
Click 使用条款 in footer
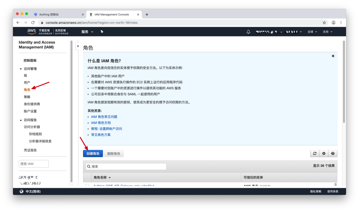(333, 191)
